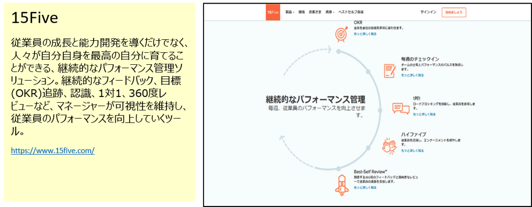Viewport: 532px width, 207px height.
Task: Open the ベストセルフ会議 nav item
Action: tap(351, 12)
